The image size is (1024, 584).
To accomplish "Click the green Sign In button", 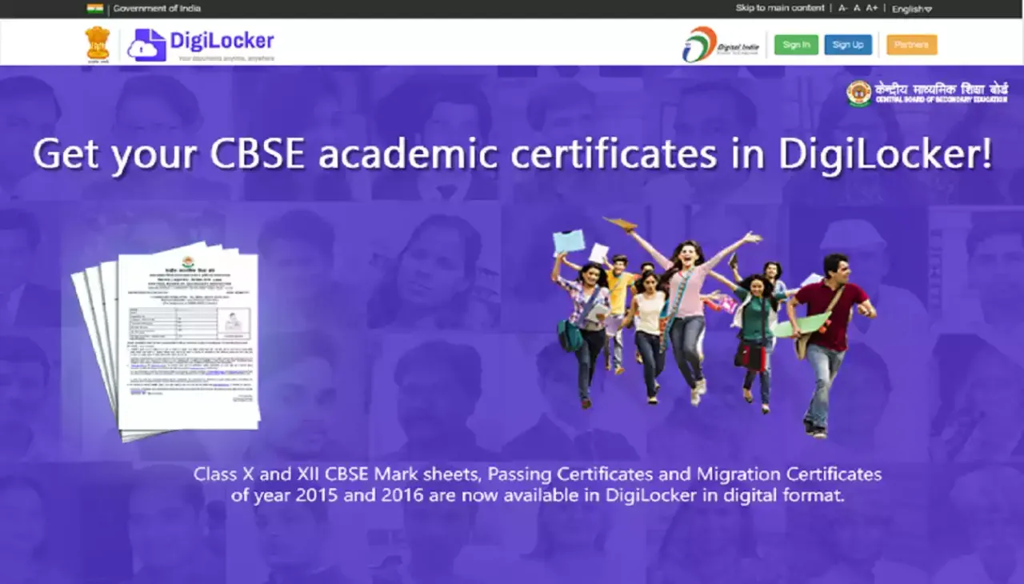I will (796, 45).
